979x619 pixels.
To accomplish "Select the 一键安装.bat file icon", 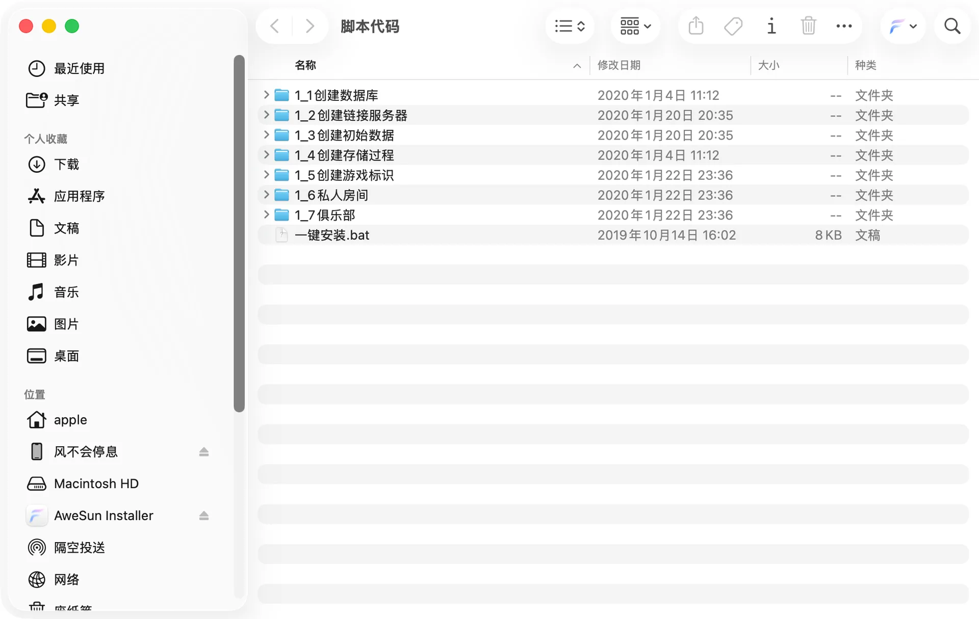I will [x=281, y=235].
